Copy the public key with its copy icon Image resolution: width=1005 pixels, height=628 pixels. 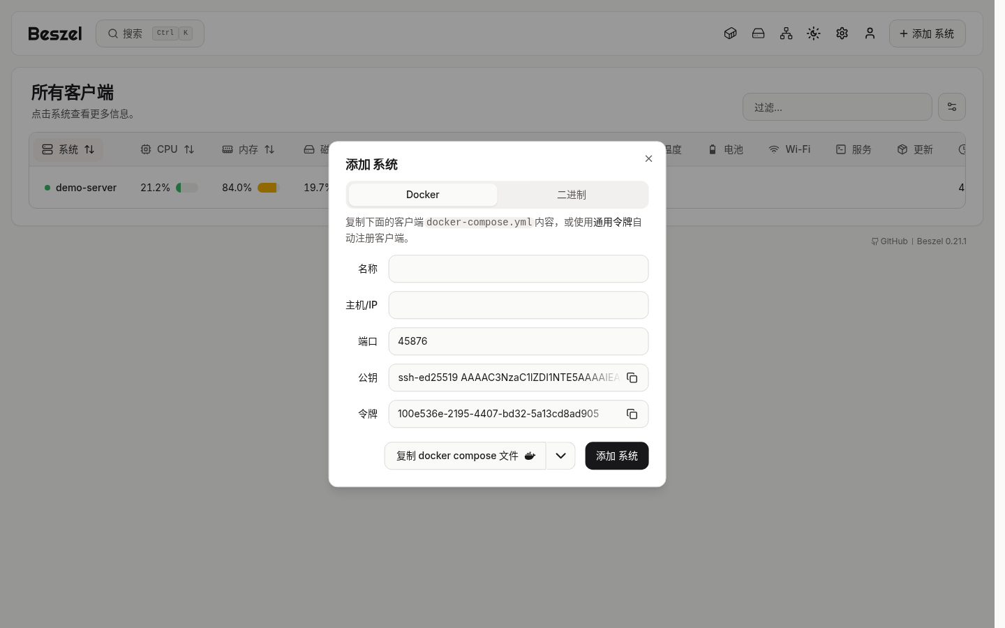tap(632, 377)
